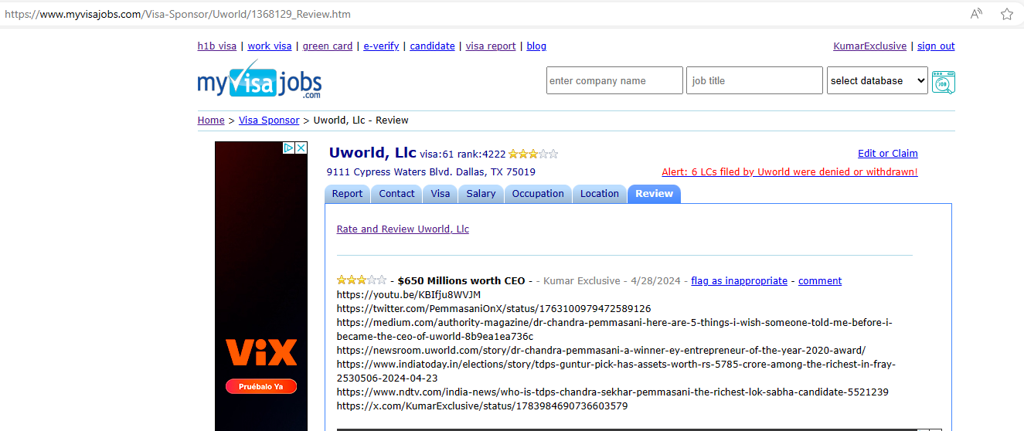Click the flag as inappropriate link
This screenshot has width=1024, height=431.
click(x=740, y=281)
